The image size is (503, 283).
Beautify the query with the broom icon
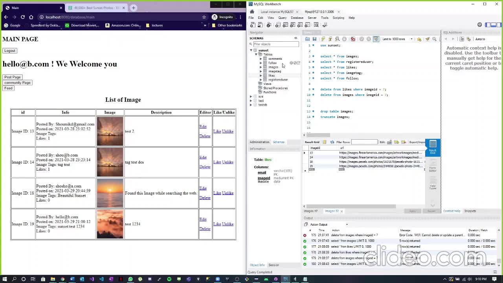tap(428, 39)
